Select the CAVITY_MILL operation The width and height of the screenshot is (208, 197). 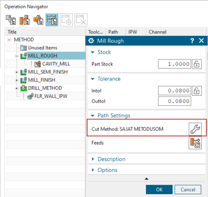pyautogui.click(x=56, y=64)
